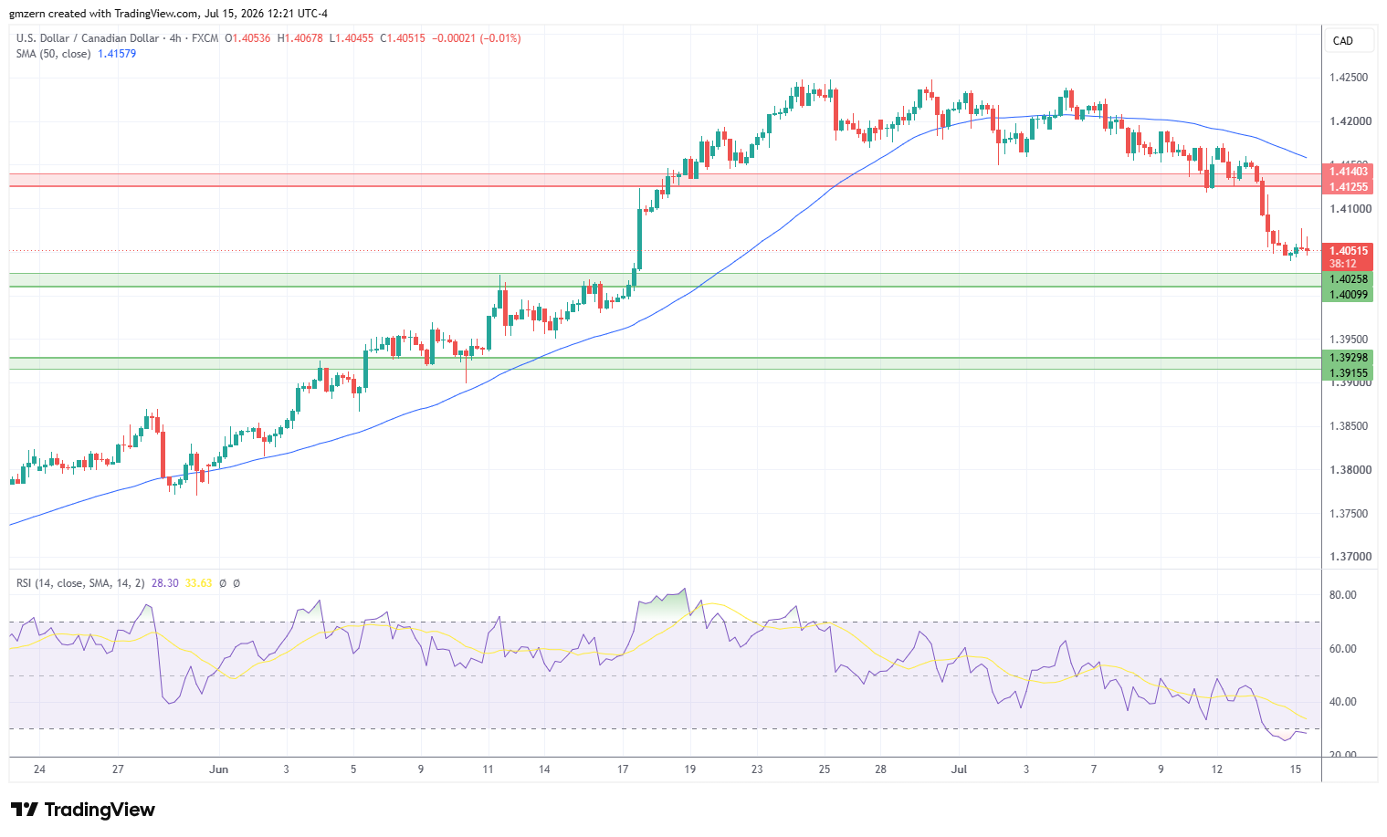Click the 1.42000 price axis label
Viewport: 1387px width, 837px height.
1349,121
